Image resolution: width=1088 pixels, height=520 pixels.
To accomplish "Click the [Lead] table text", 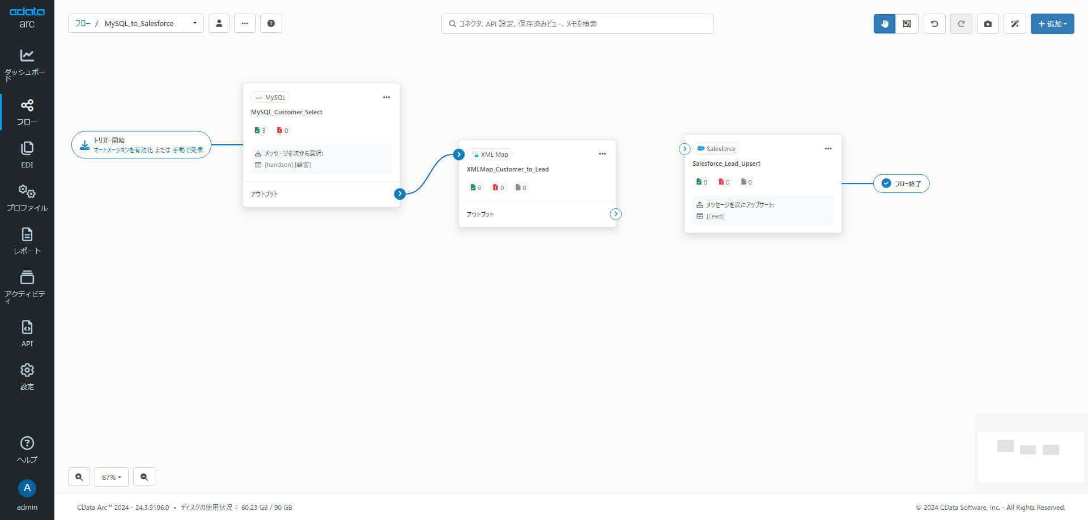I will click(x=715, y=216).
